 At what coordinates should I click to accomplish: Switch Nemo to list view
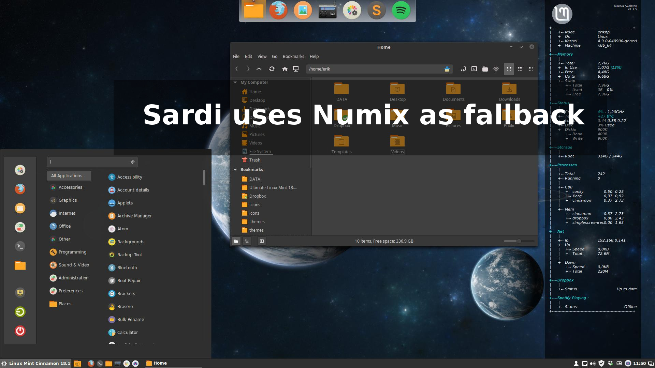click(520, 69)
